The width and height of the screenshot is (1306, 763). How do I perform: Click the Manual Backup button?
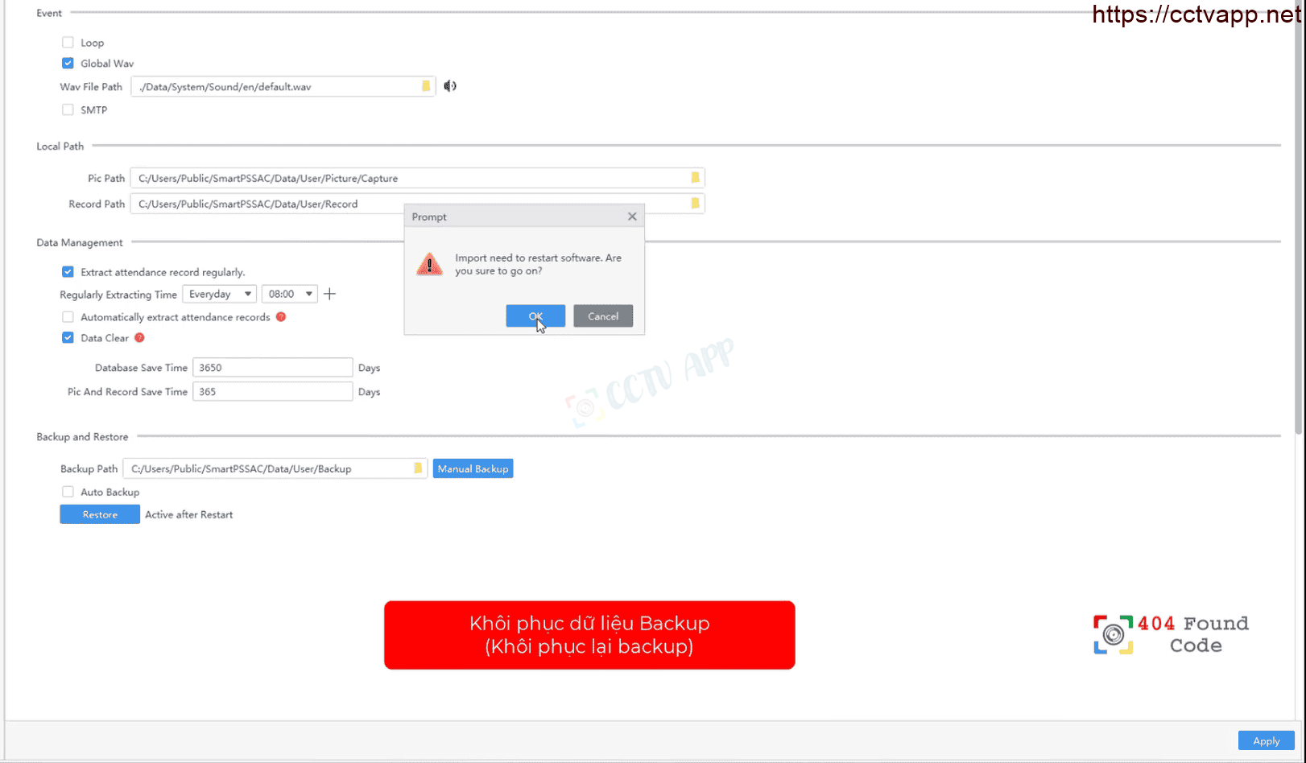pos(473,468)
